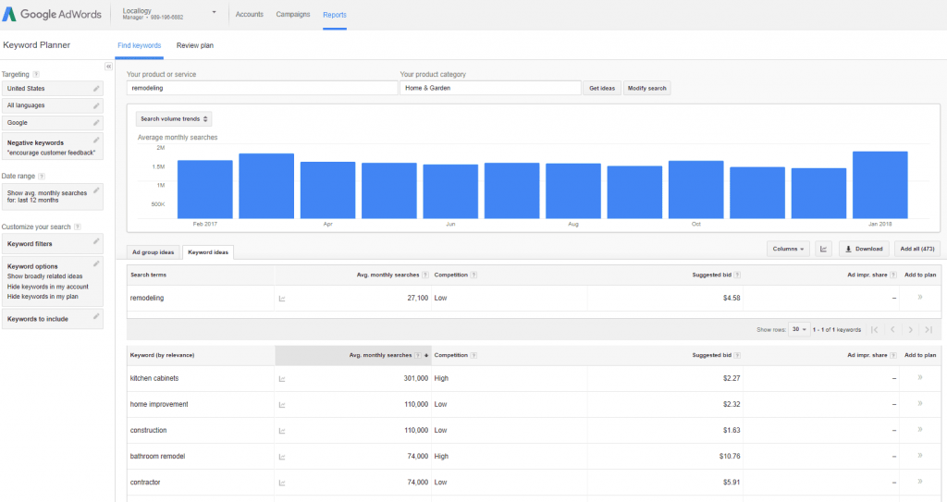This screenshot has width=947, height=502.
Task: Add bathroom remodel to plan arrow icon
Action: (919, 455)
